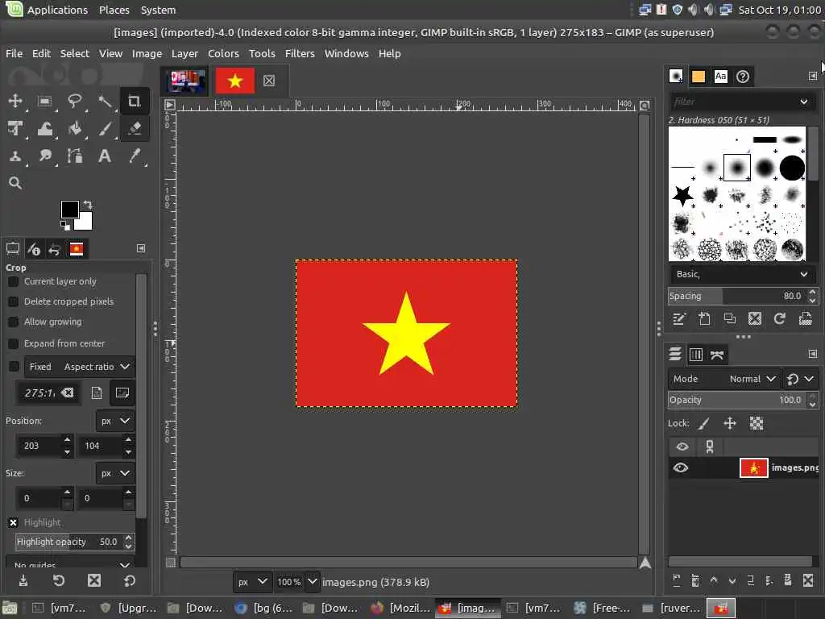
Task: Select the Unified Transform tool
Action: coord(15,128)
